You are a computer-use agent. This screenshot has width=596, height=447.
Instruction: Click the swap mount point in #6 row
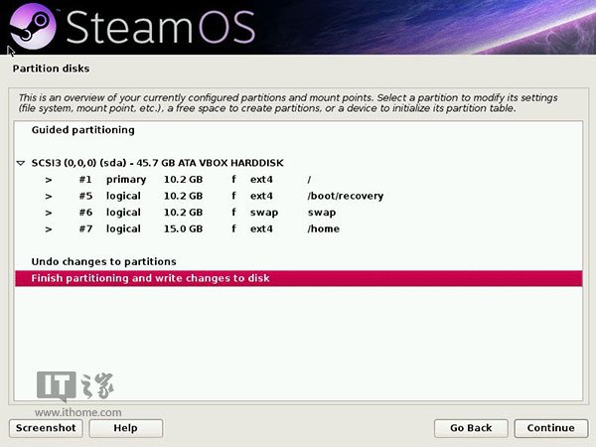[x=322, y=213]
